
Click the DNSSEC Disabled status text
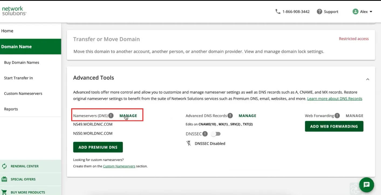[210, 143]
